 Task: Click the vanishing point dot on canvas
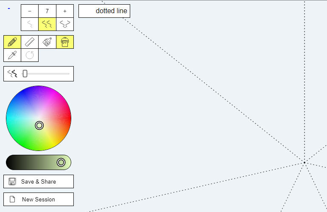[304, 162]
